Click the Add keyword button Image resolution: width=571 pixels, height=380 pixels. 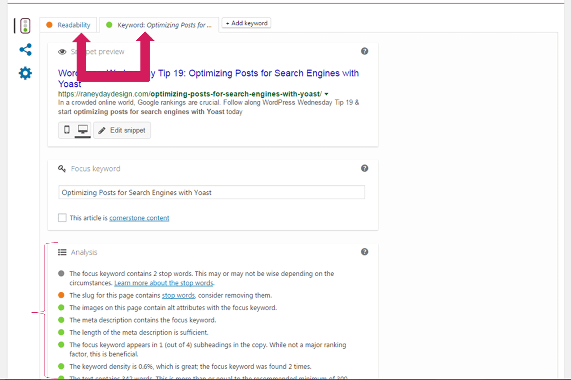(x=246, y=23)
